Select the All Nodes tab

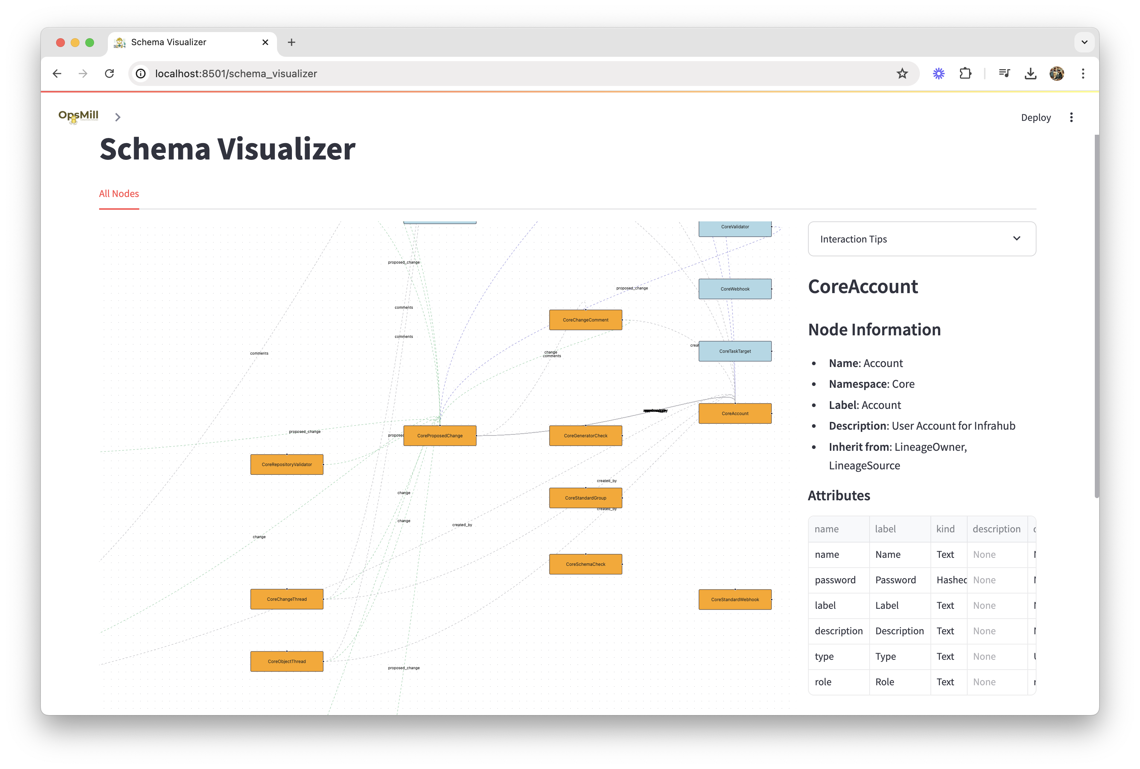point(119,194)
